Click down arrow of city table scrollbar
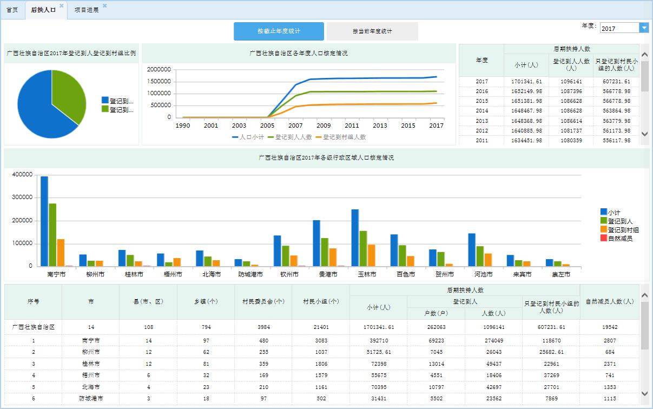653x409 pixels. tap(644, 393)
